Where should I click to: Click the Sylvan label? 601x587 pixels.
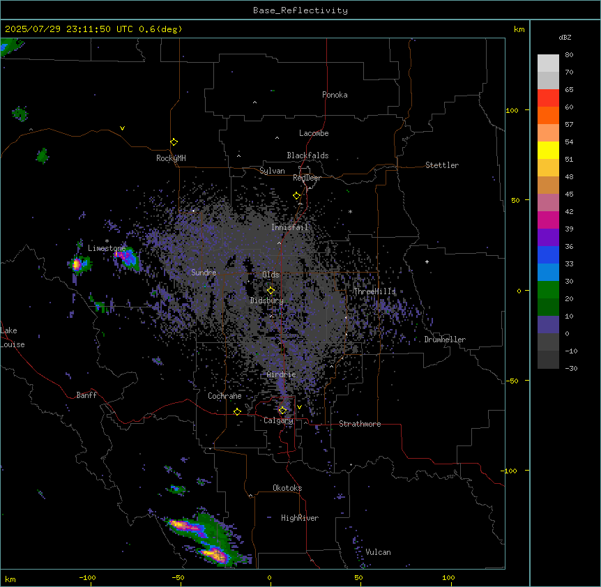tap(272, 171)
